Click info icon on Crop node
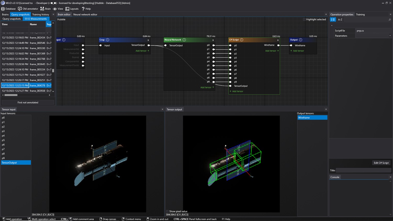The image size is (393, 221). (x=108, y=40)
